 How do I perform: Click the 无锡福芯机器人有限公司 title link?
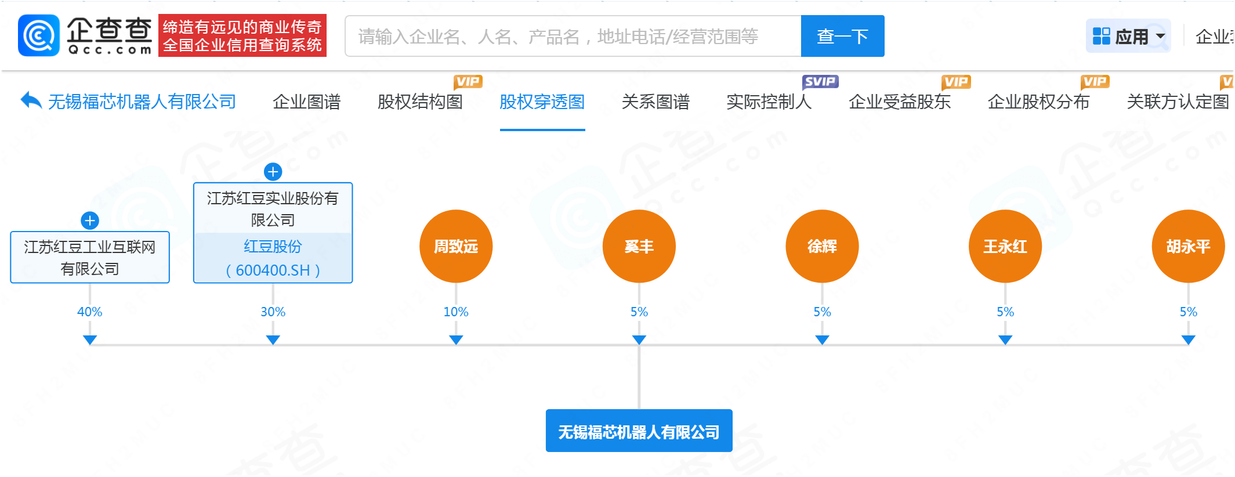click(142, 102)
